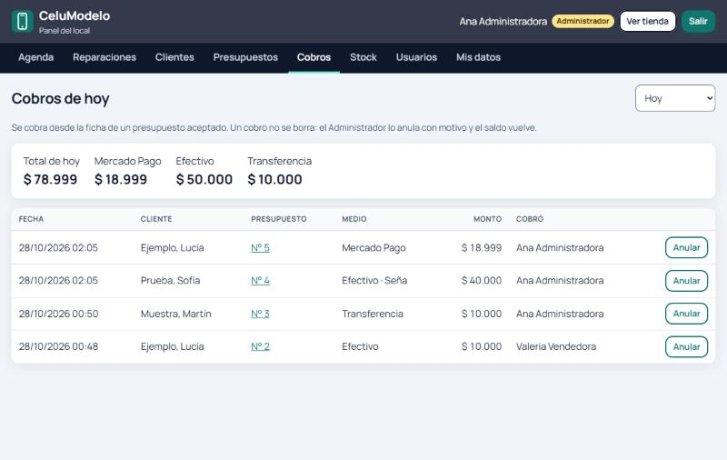Click the Total de hoy $ 78.999 amount
727x460 pixels.
[x=50, y=179]
